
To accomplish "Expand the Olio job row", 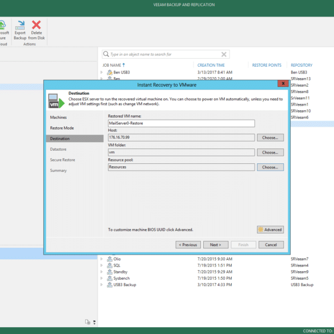I will point(102,259).
